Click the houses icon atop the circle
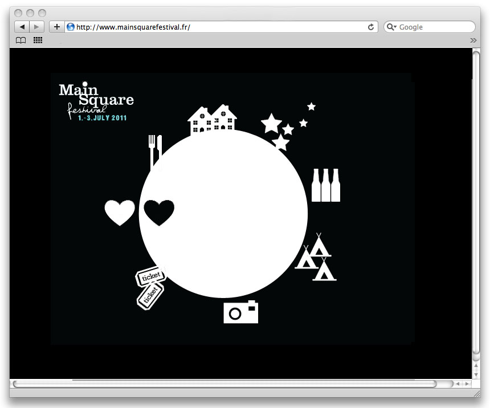The width and height of the screenshot is (490, 408). coord(212,119)
